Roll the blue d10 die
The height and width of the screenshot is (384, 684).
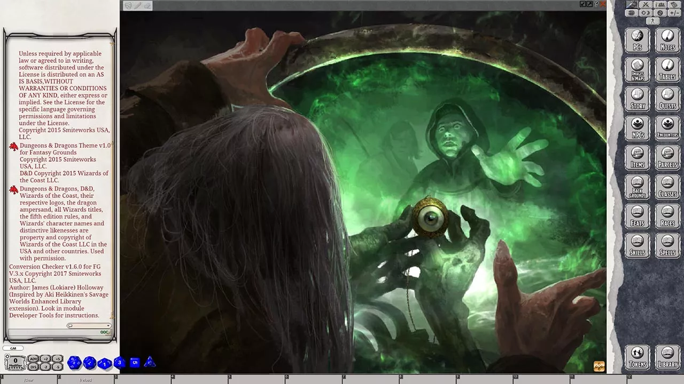point(105,364)
